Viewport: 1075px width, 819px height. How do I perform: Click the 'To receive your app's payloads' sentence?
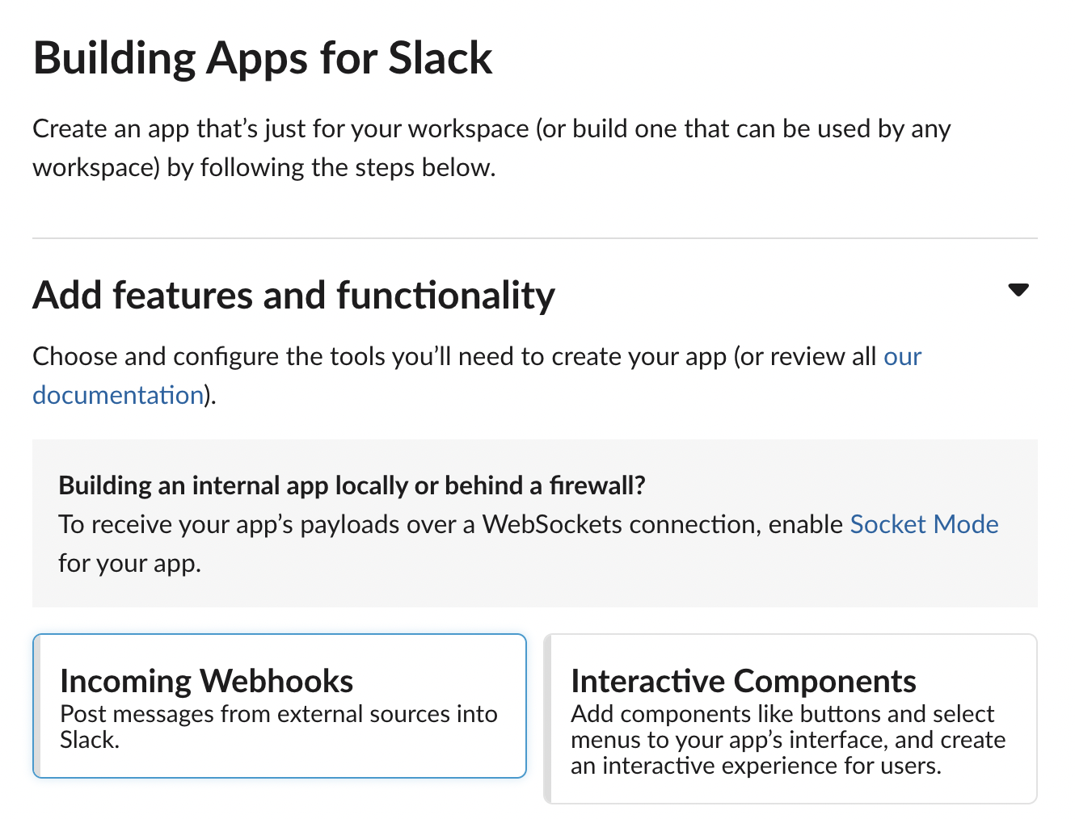529,544
